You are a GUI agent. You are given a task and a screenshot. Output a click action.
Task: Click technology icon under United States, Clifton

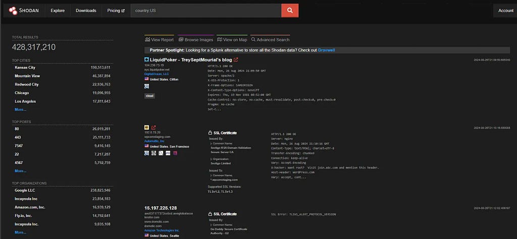[x=147, y=86]
